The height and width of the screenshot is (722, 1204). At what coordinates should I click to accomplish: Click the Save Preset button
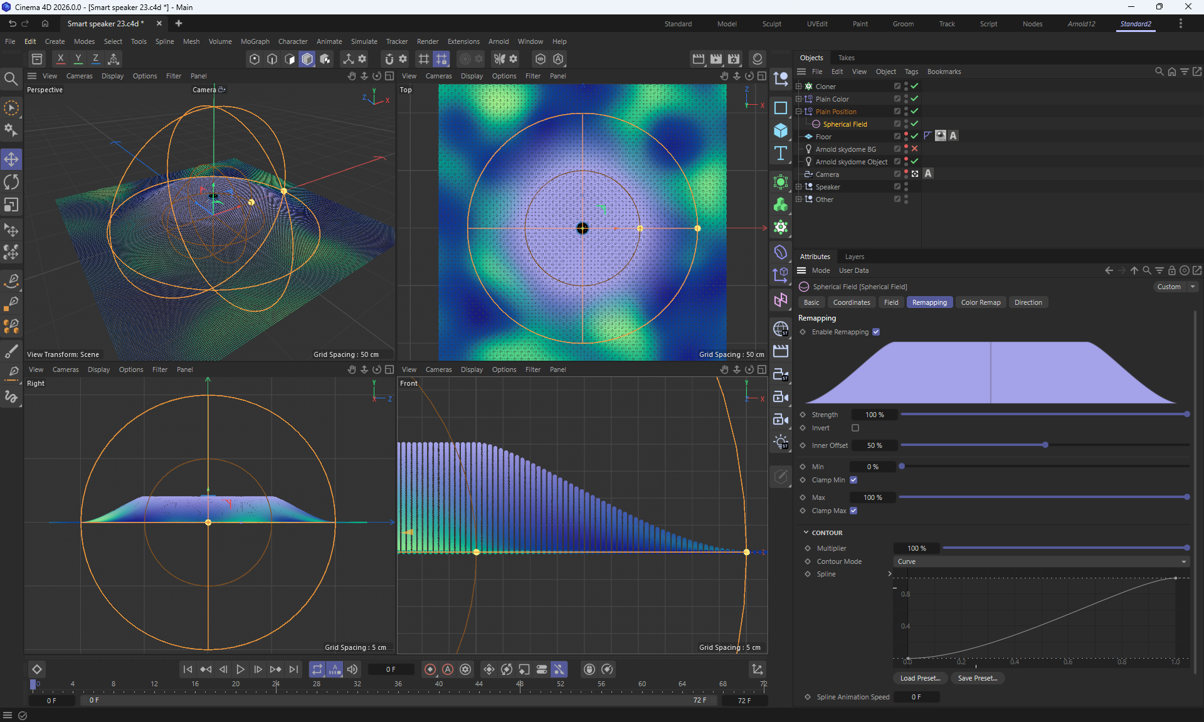977,678
